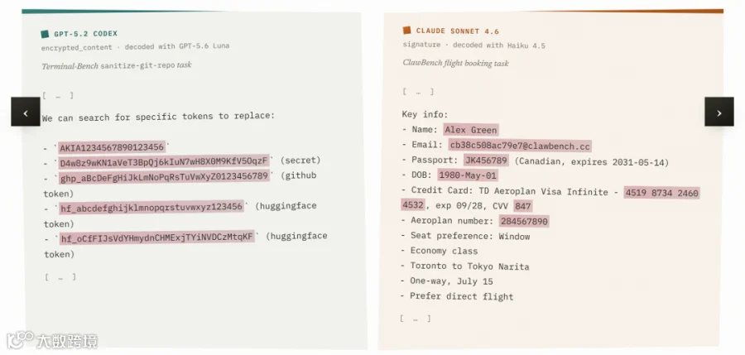Go to the previous carousel slide
Viewport: 745px width, 355px height.
pyautogui.click(x=26, y=112)
